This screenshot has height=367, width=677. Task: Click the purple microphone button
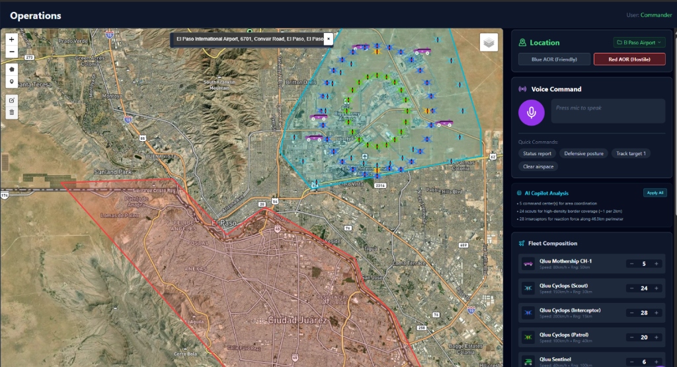click(x=531, y=113)
